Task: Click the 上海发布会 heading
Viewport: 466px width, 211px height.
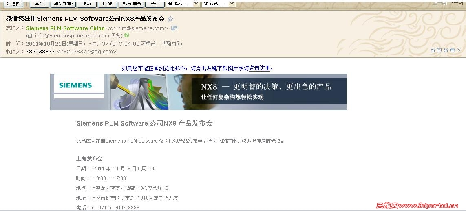Action: click(89, 159)
